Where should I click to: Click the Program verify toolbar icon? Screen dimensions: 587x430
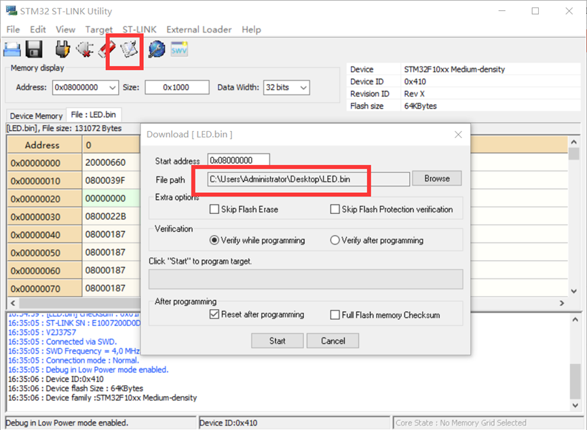tap(129, 49)
